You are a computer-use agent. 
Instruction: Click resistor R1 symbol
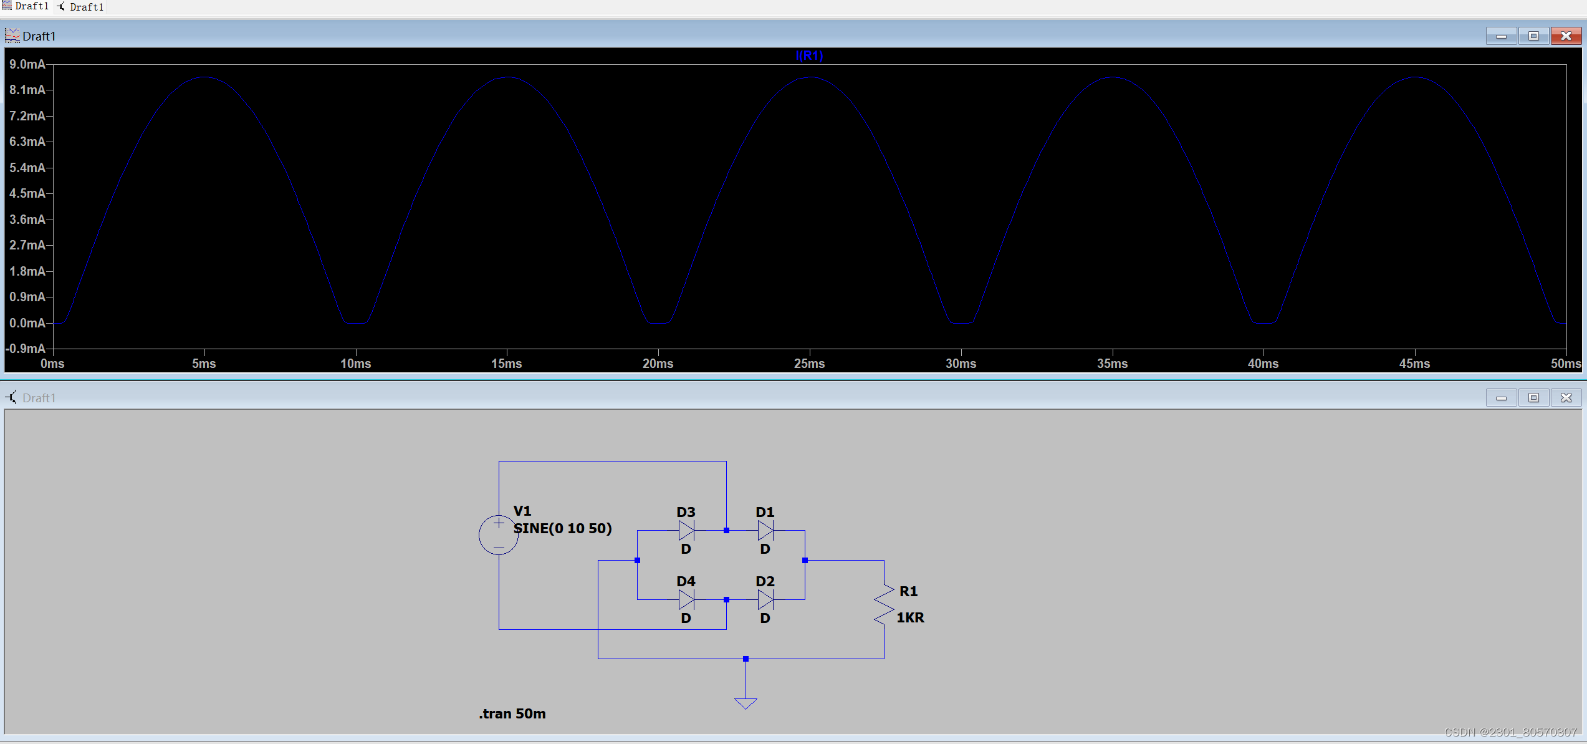884,604
